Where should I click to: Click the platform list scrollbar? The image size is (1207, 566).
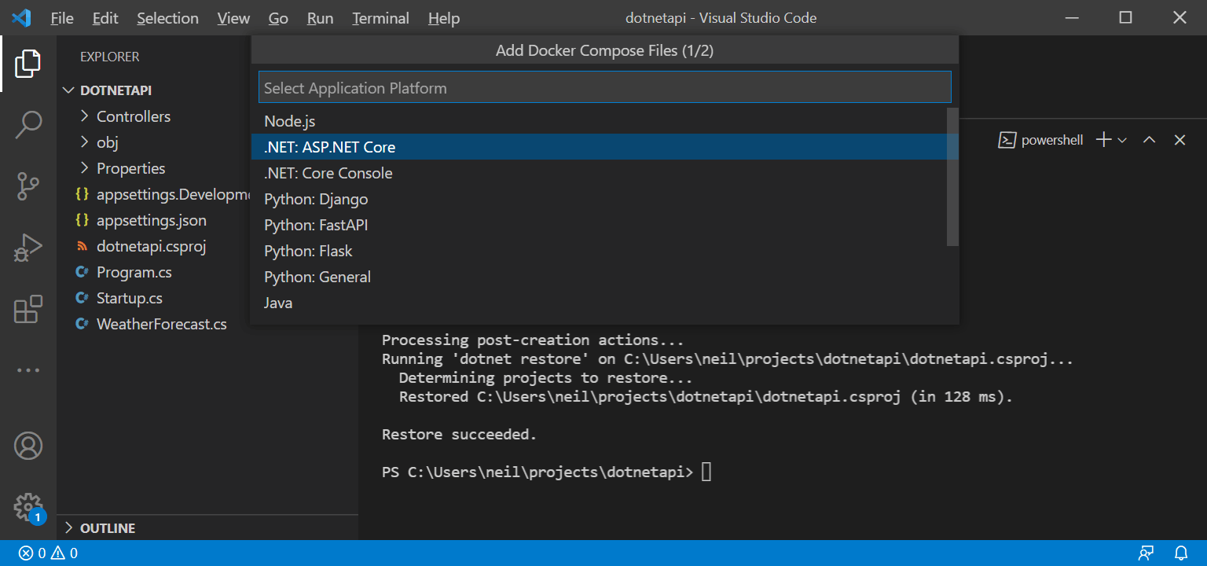[x=952, y=177]
